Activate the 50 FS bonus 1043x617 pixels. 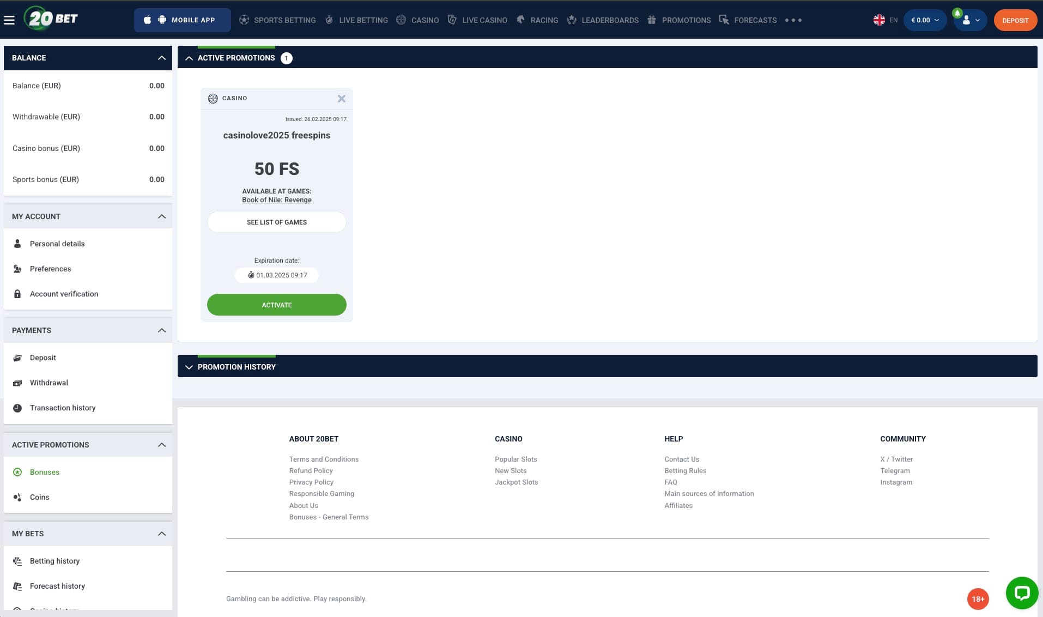276,305
